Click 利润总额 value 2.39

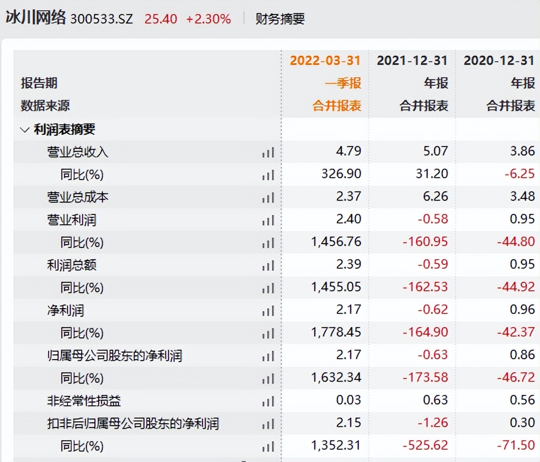click(x=348, y=264)
